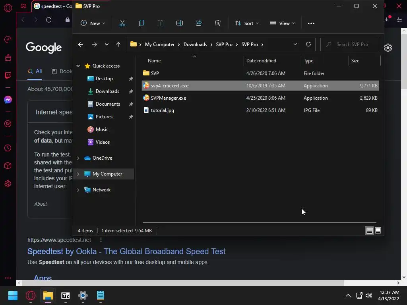Open Pictures in Quick access

104,117
